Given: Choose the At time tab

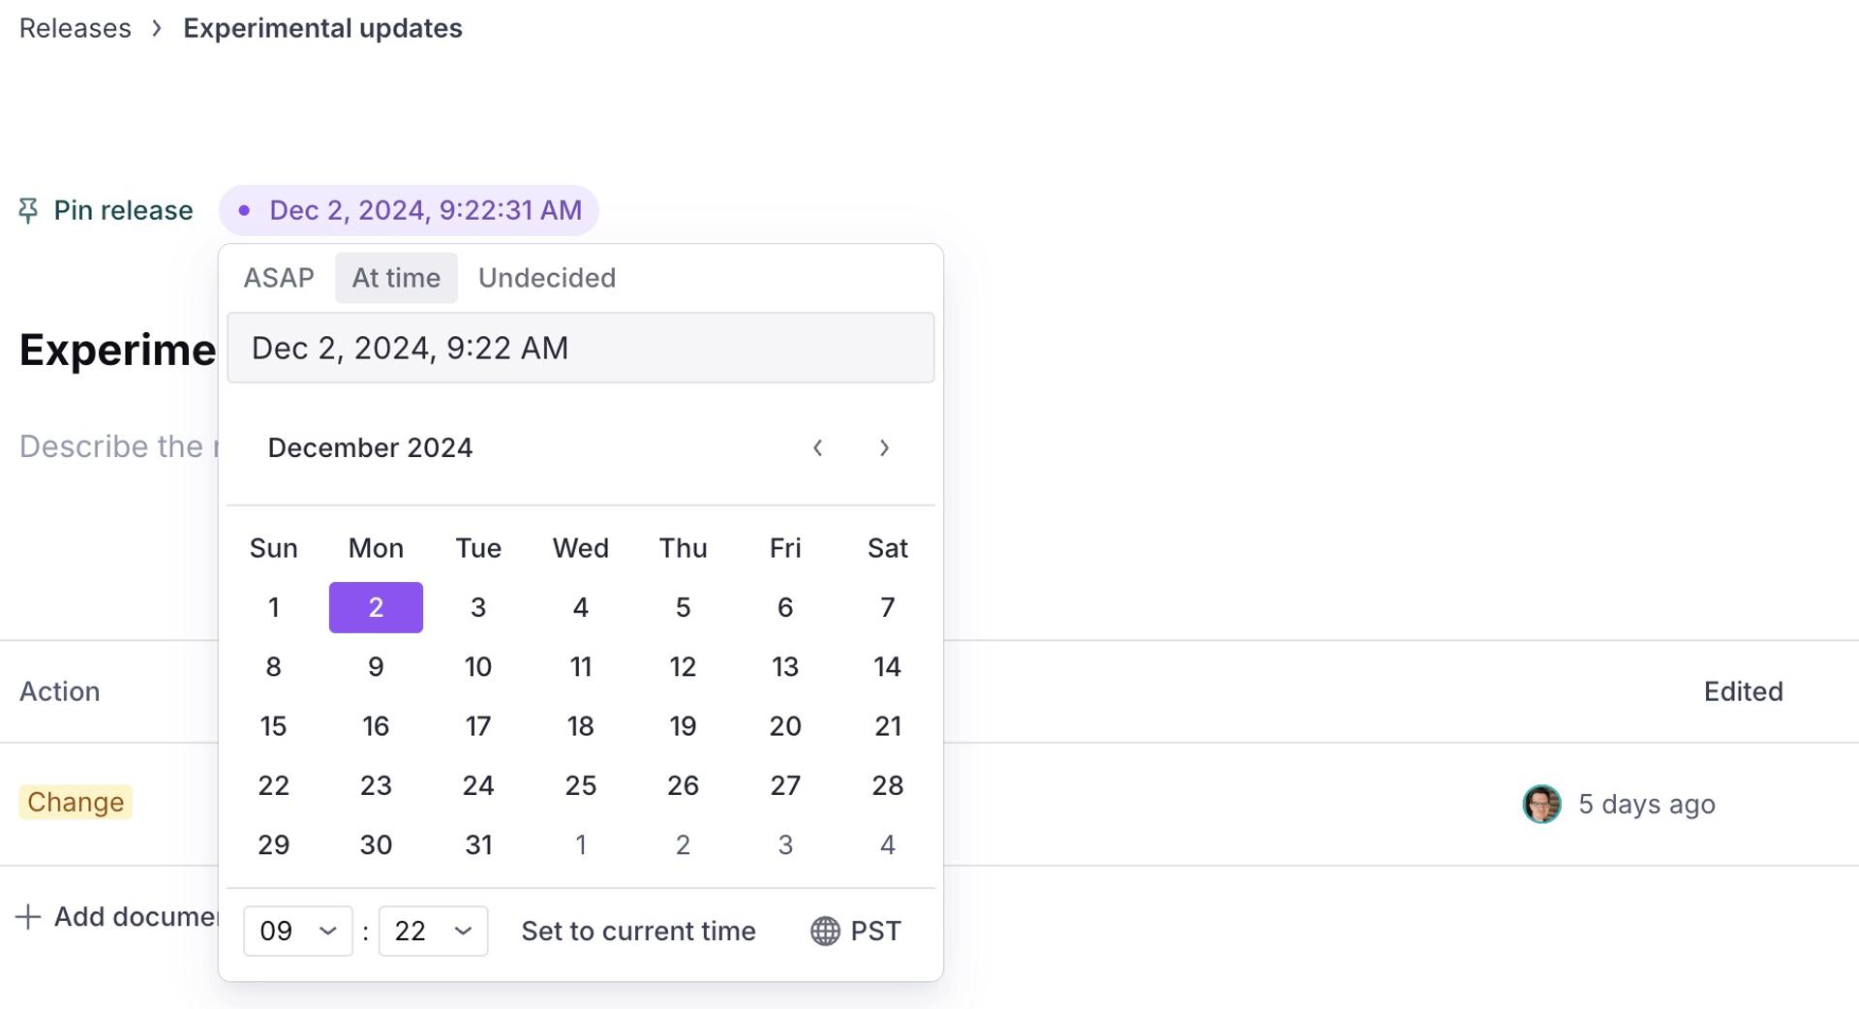Looking at the screenshot, I should [x=396, y=278].
